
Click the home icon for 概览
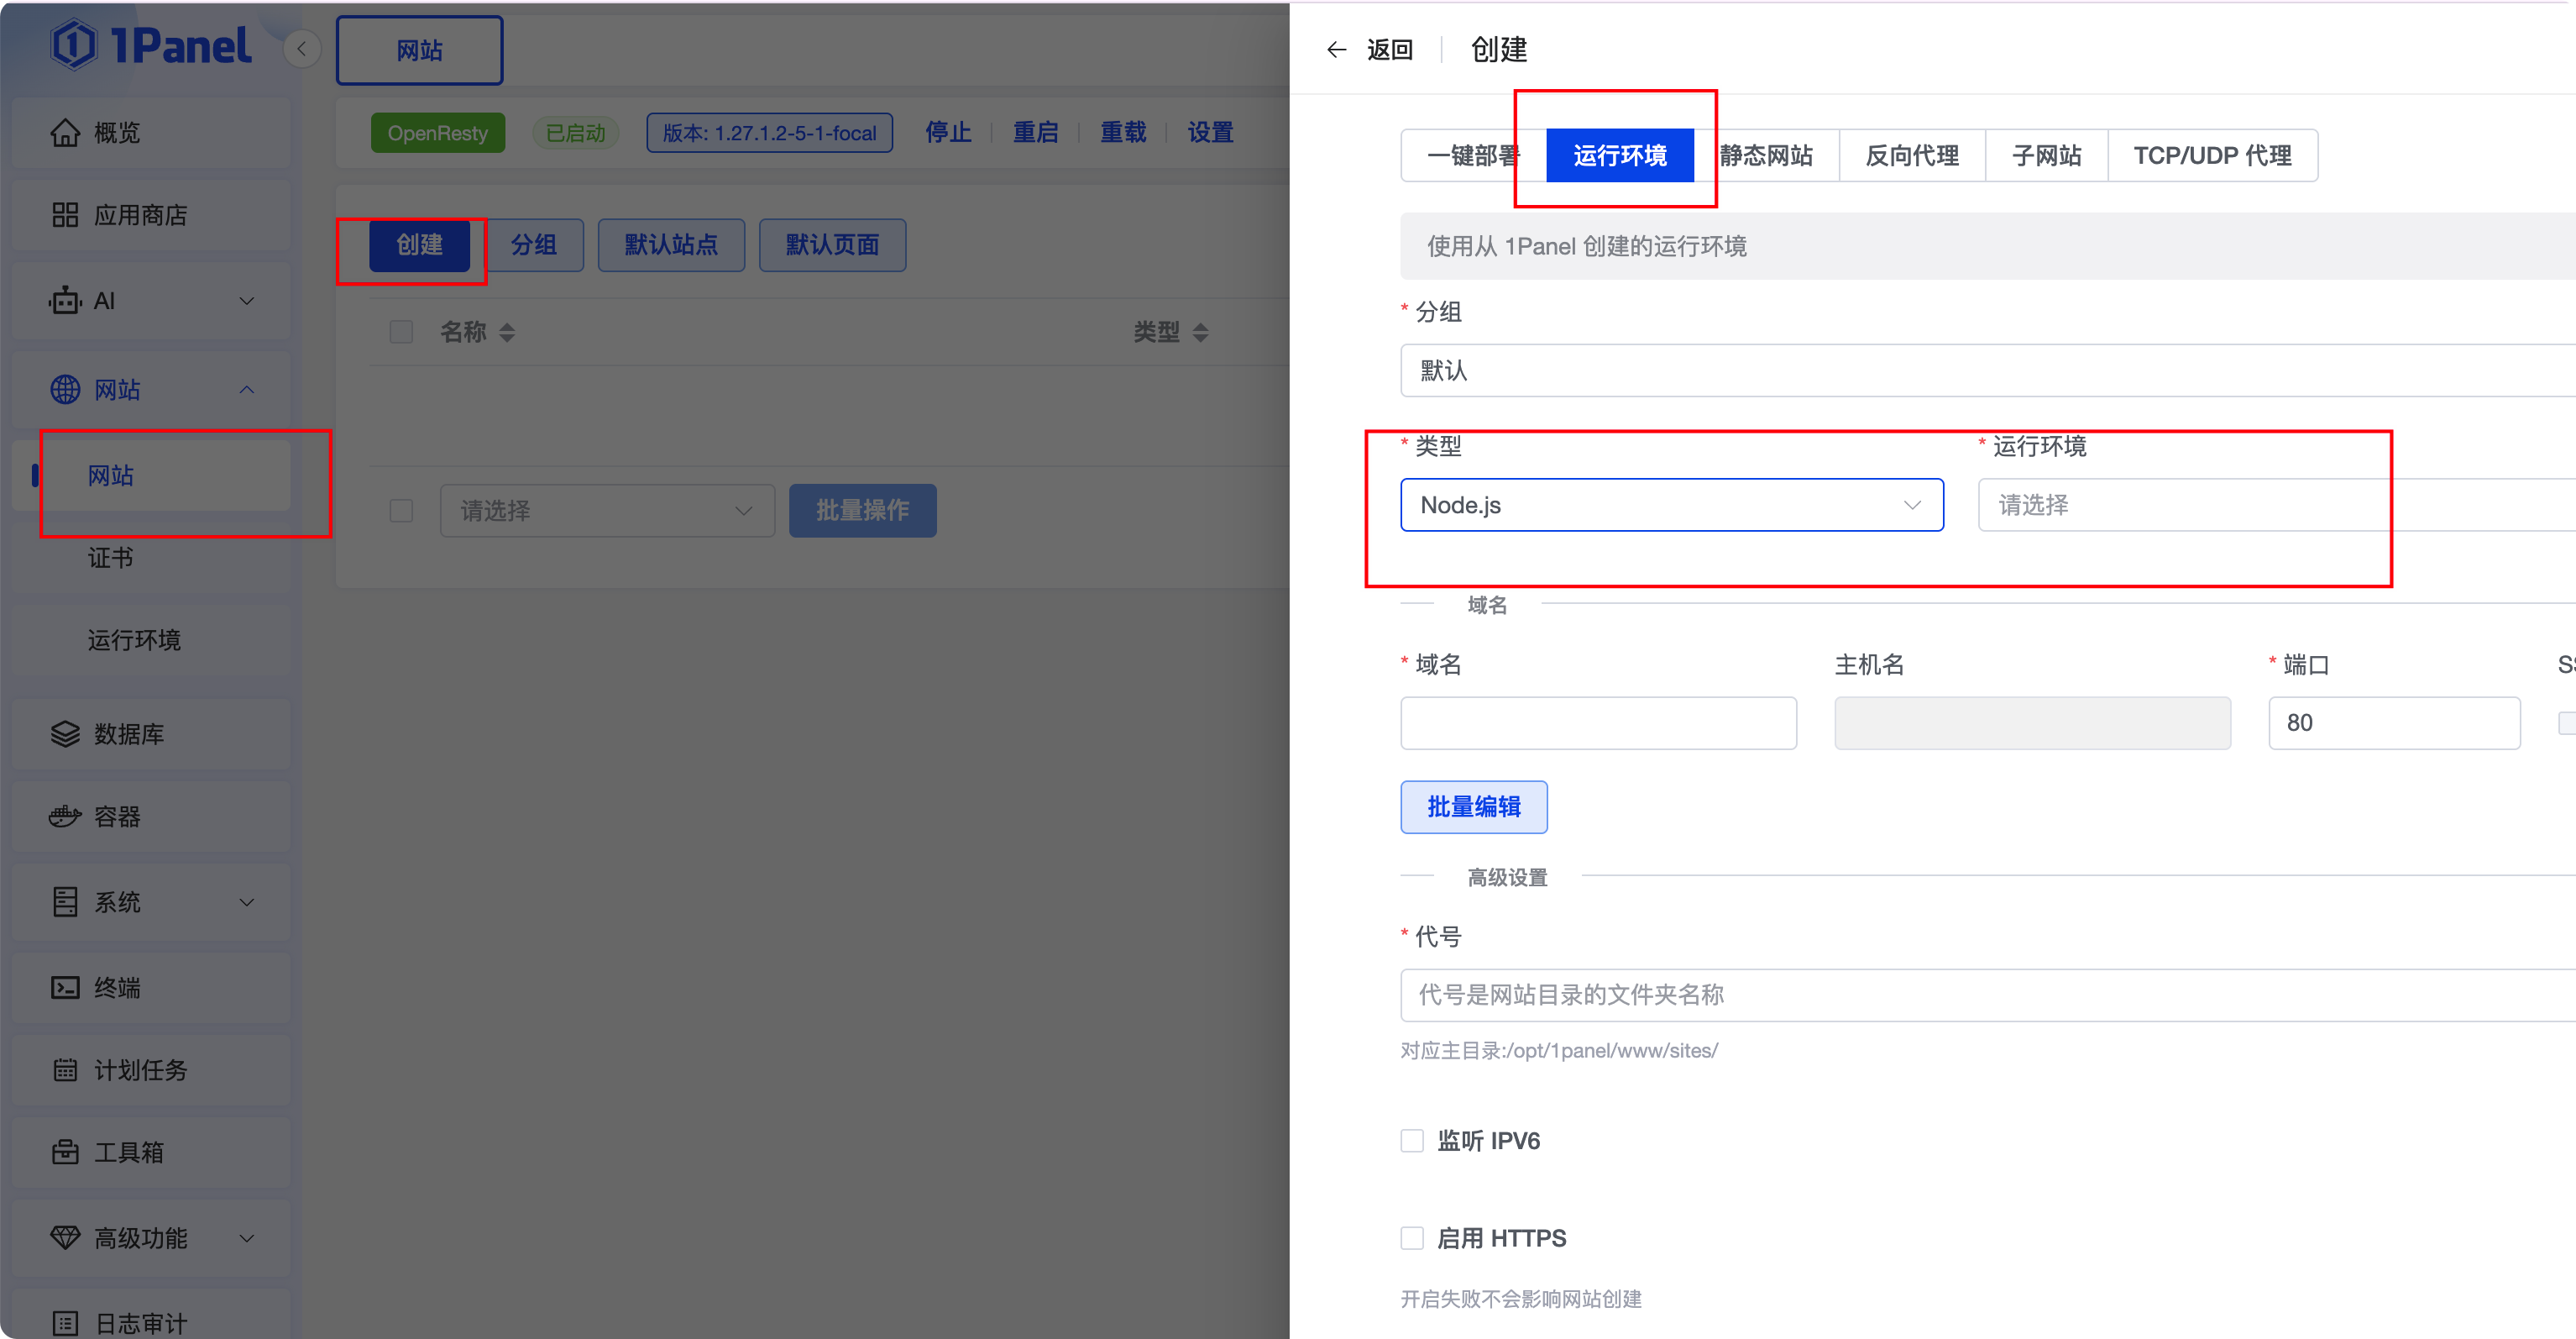pyautogui.click(x=65, y=133)
